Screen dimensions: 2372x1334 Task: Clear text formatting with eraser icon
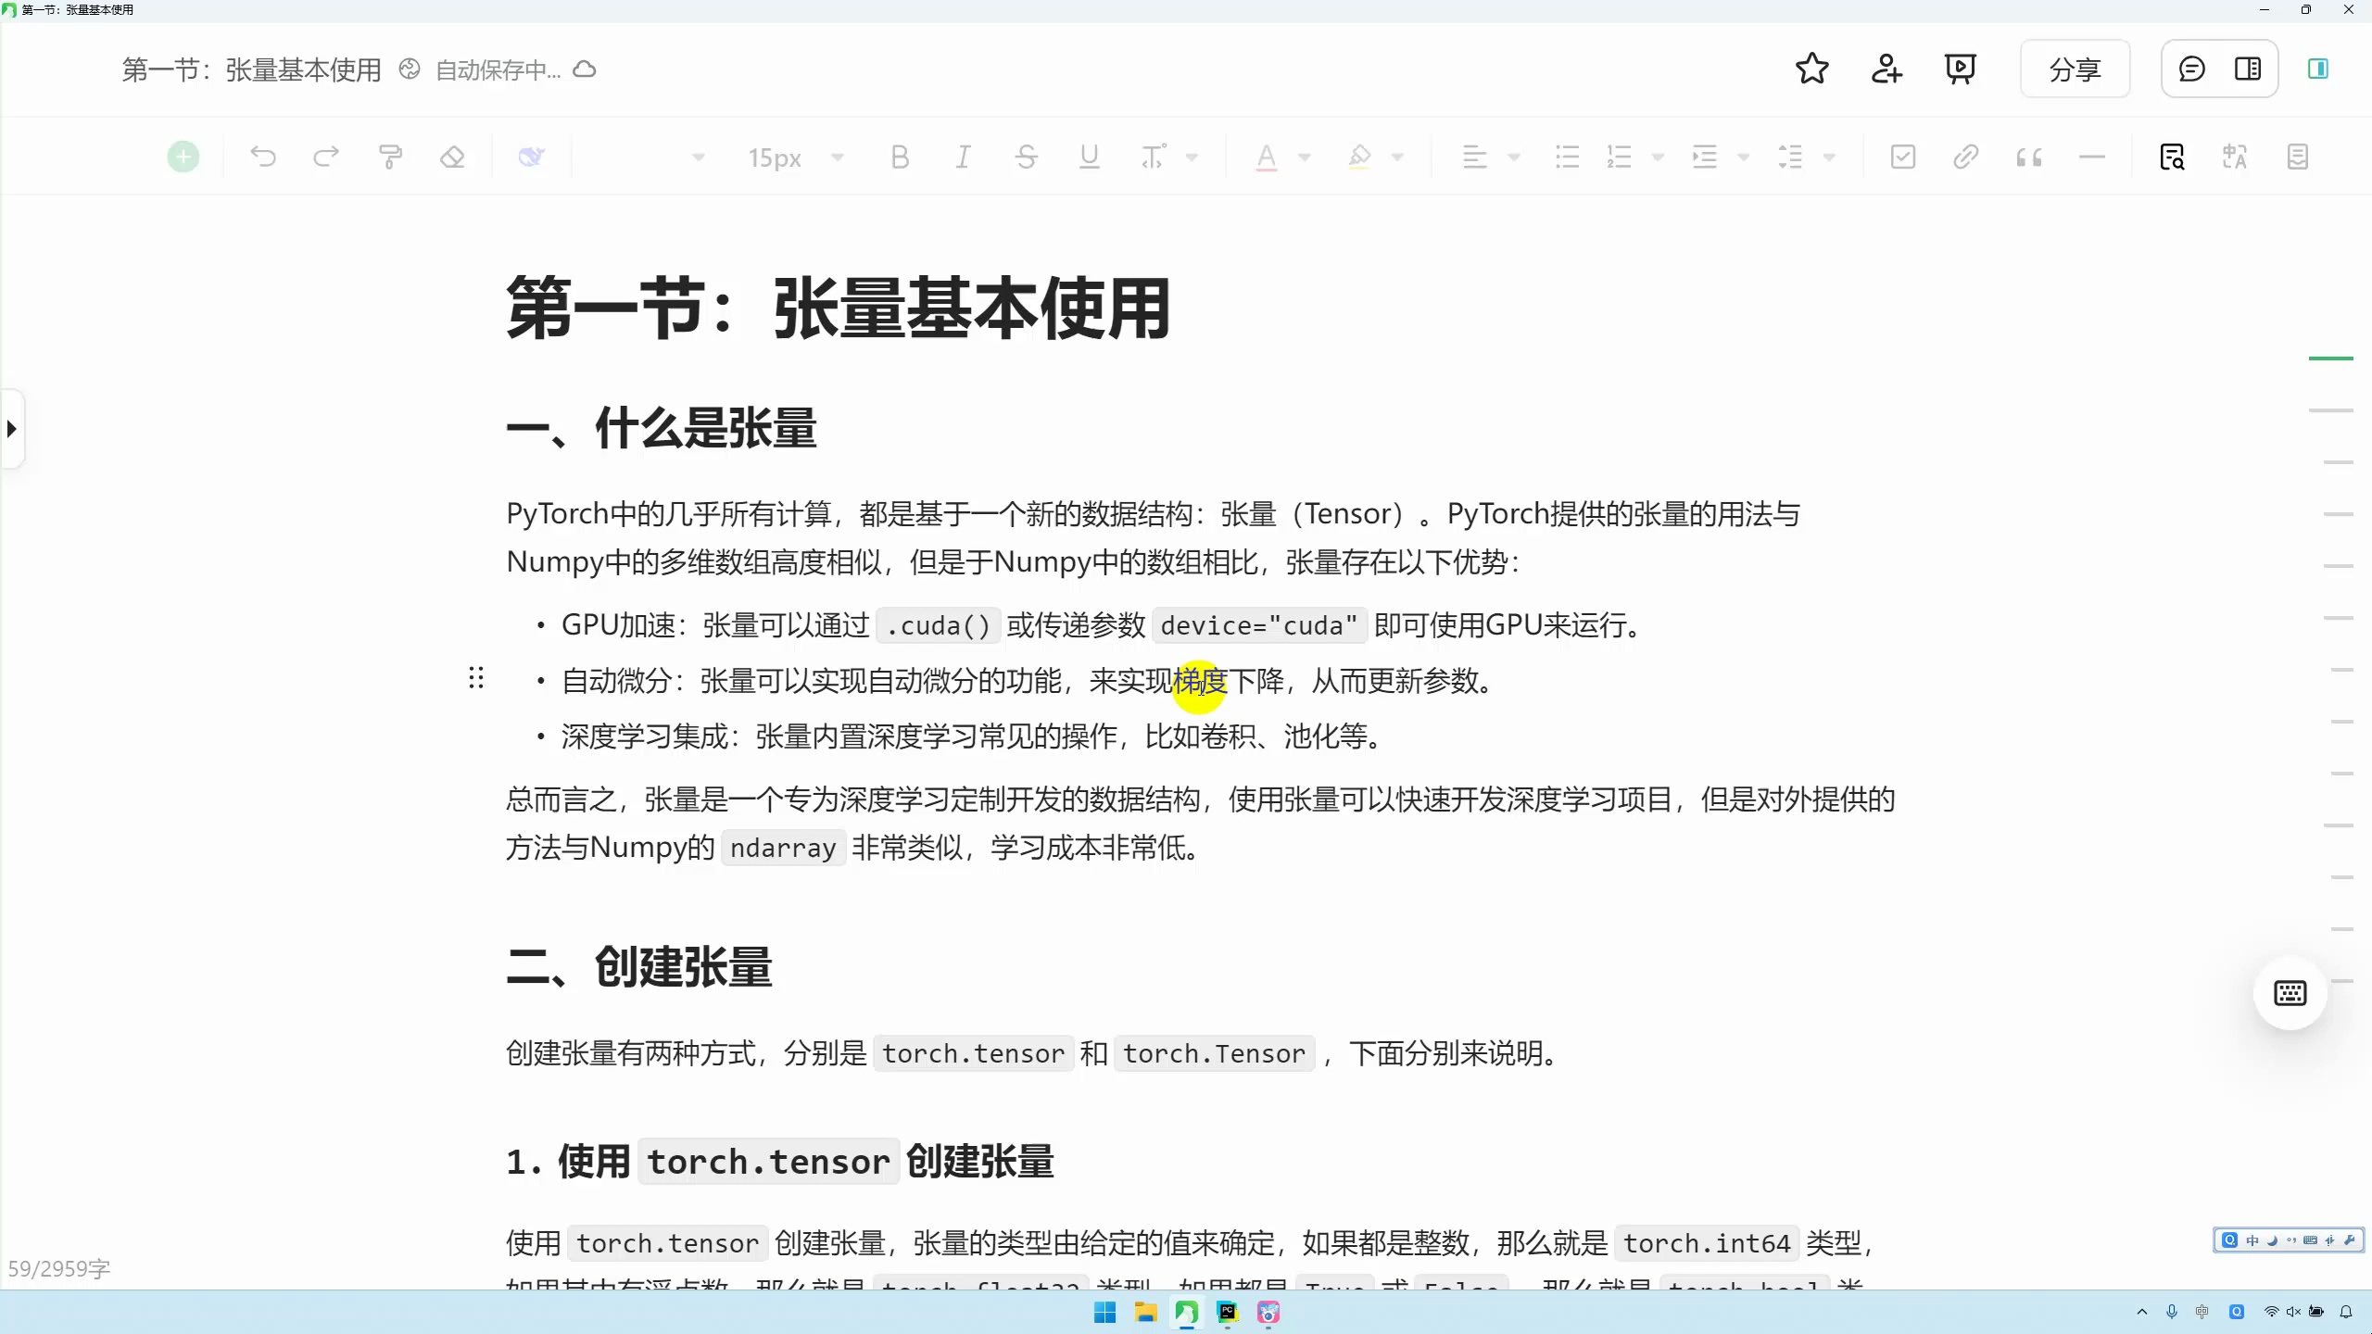[452, 157]
